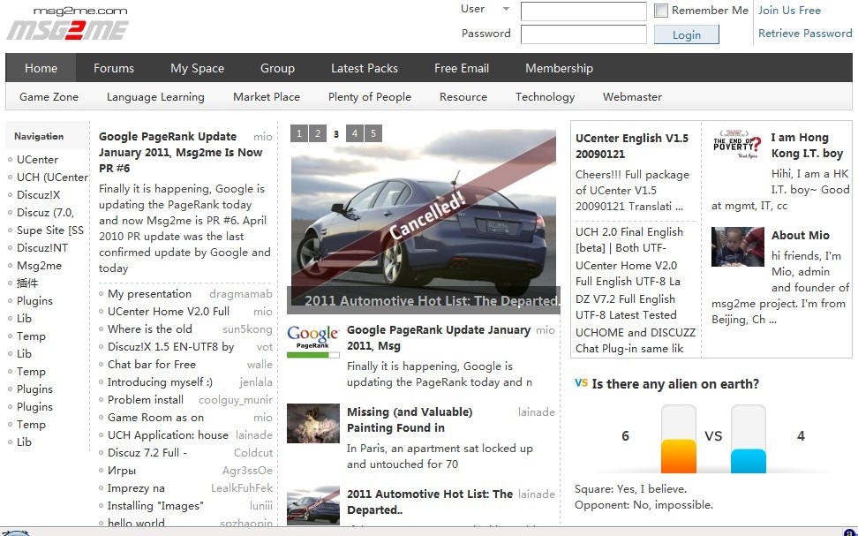Open the Membership menu item
The width and height of the screenshot is (858, 536).
coord(560,68)
